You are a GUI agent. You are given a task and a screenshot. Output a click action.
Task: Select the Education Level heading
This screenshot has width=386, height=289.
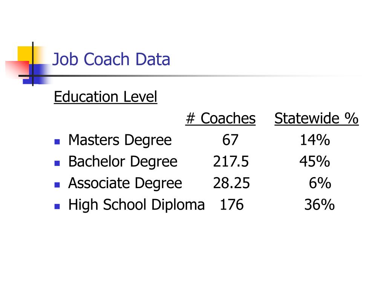[x=106, y=97]
